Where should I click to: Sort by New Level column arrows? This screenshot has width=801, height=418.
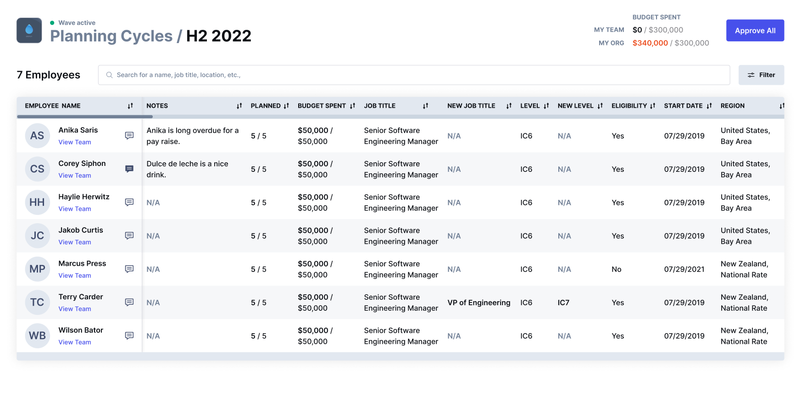(600, 106)
